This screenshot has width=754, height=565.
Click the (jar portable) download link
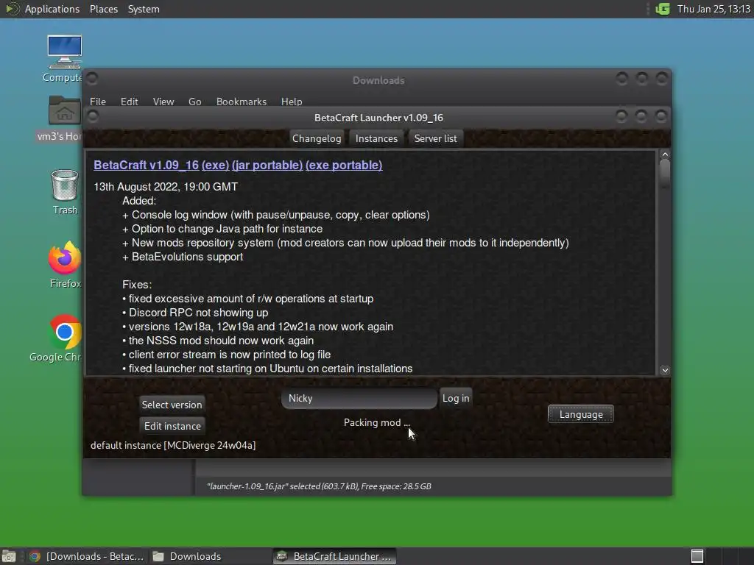pos(267,165)
